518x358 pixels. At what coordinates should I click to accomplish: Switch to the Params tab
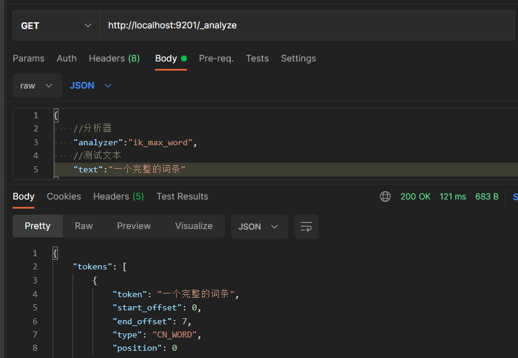click(x=28, y=58)
